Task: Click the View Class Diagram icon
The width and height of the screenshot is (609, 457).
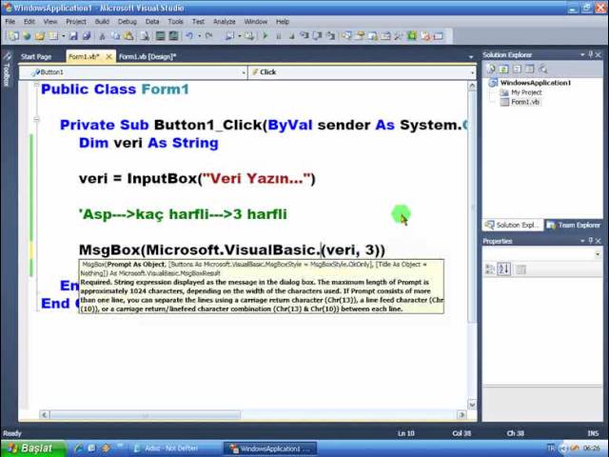Action: (542, 69)
